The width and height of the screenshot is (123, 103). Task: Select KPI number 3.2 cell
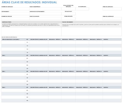click(27, 78)
